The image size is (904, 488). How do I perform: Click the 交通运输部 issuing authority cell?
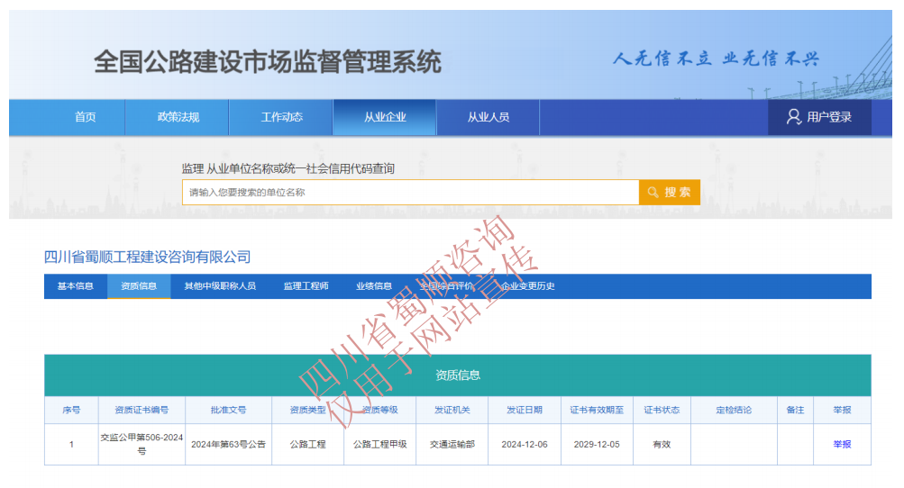[x=452, y=444]
